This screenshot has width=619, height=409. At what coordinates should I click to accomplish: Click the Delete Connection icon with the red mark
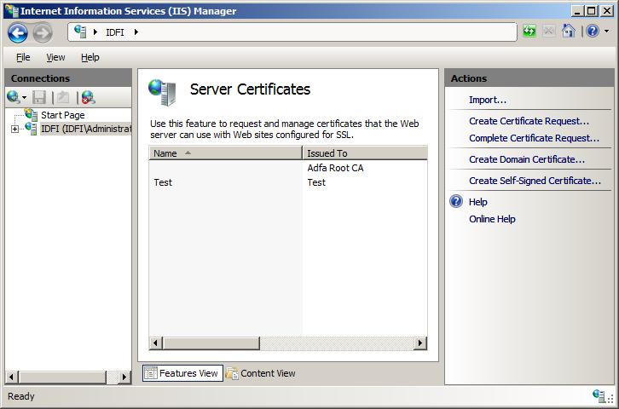(88, 97)
